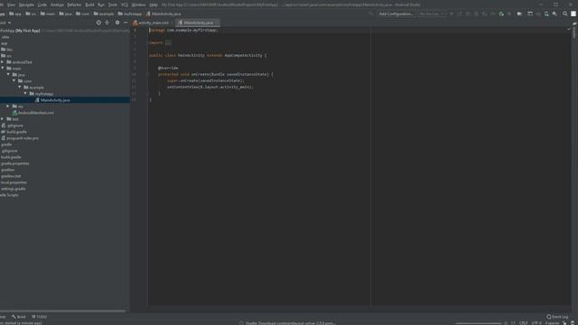
Task: Open AVD Manager toolbar icon
Action: [546, 14]
